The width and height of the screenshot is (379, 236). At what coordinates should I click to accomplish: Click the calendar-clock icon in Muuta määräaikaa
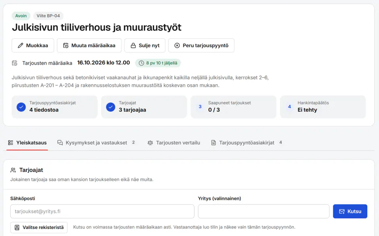point(66,46)
